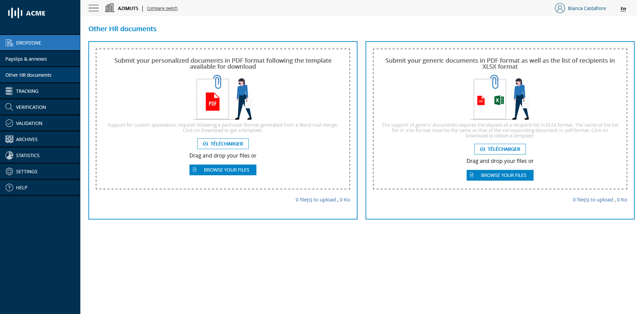
Task: Open the user profile for Bianca Castafiore
Action: pos(581,8)
